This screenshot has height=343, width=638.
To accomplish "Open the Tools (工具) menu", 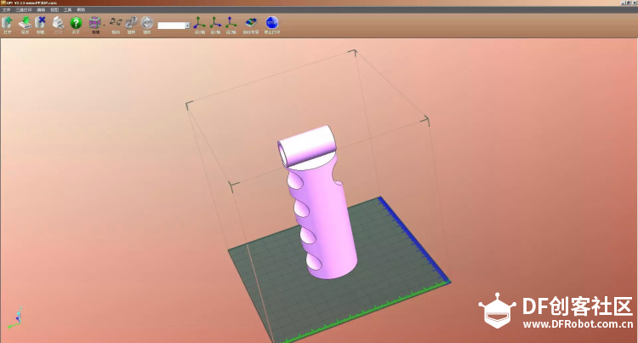I will pyautogui.click(x=67, y=9).
